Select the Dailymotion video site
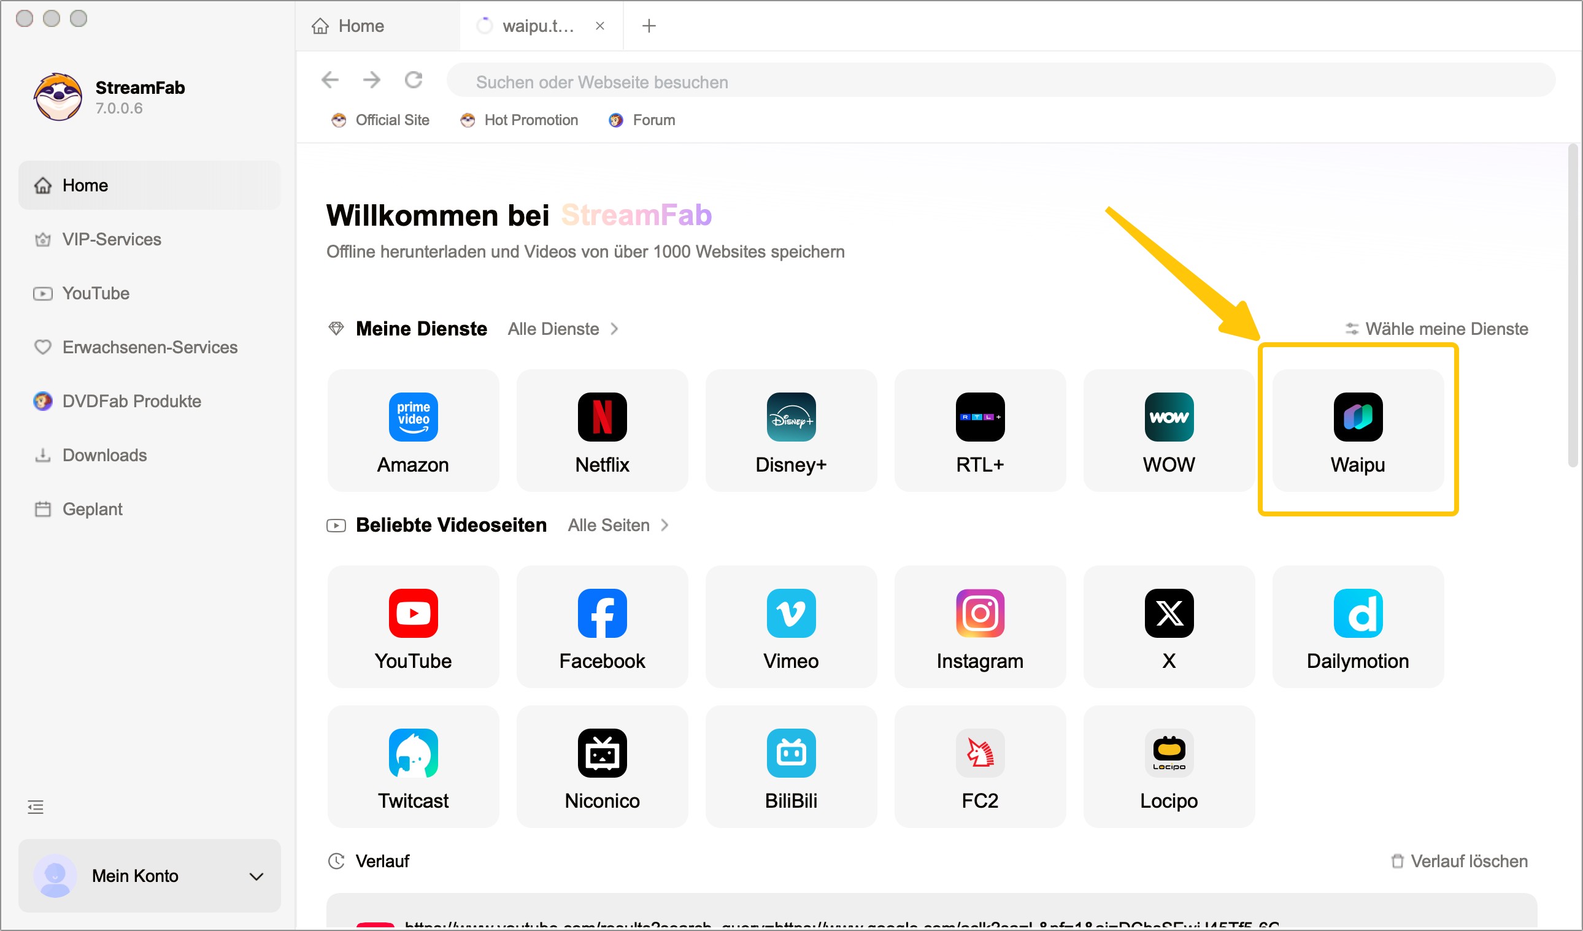The image size is (1583, 931). pos(1357,626)
